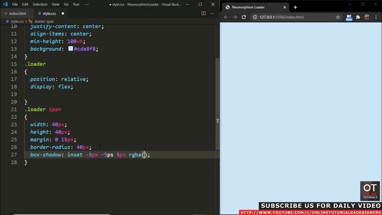This screenshot has height=215, width=382.
Task: Click the blue New extension icon
Action: tap(349, 17)
